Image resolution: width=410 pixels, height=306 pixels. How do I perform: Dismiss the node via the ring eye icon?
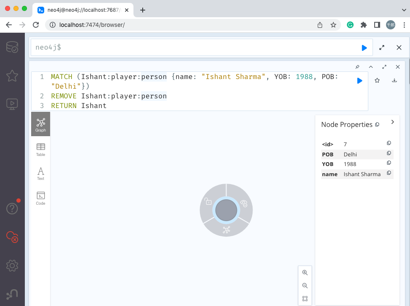coord(244,203)
